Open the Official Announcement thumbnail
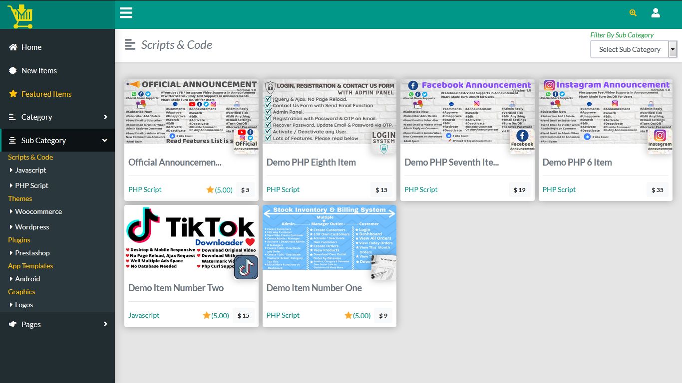Image resolution: width=682 pixels, height=383 pixels. click(x=191, y=112)
